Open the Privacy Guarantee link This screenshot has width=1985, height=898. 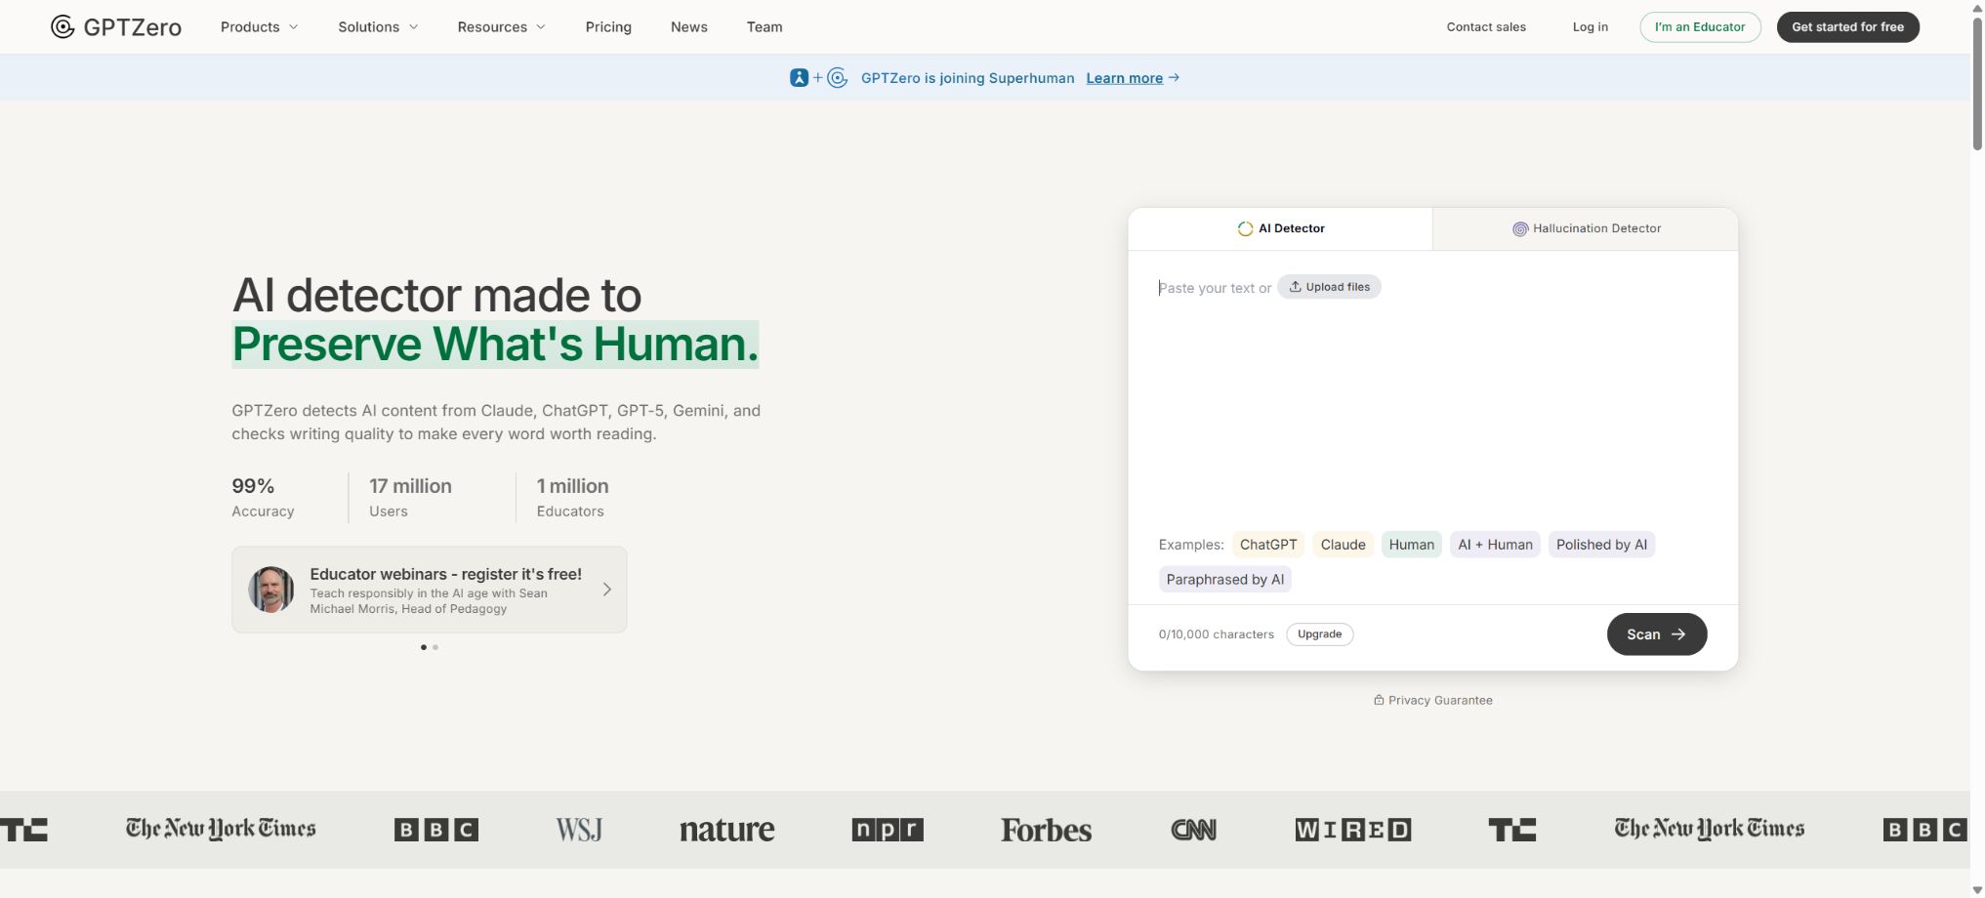pos(1433,700)
